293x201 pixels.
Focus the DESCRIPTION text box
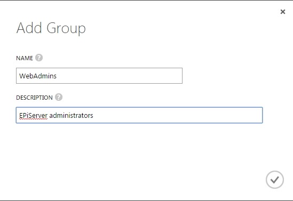tap(139, 115)
